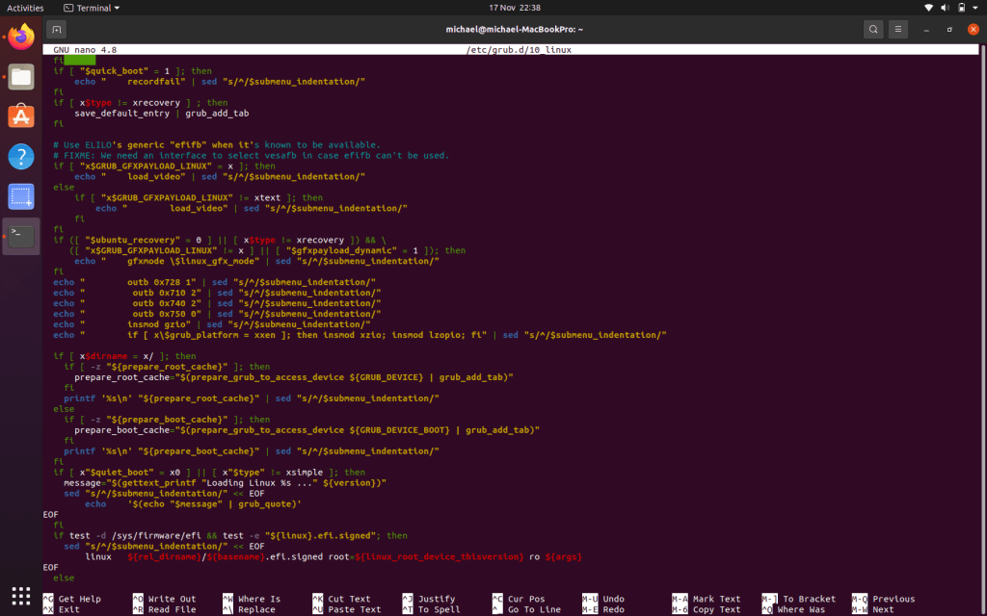The width and height of the screenshot is (987, 616).
Task: Launch Firefox from the dock
Action: click(21, 38)
